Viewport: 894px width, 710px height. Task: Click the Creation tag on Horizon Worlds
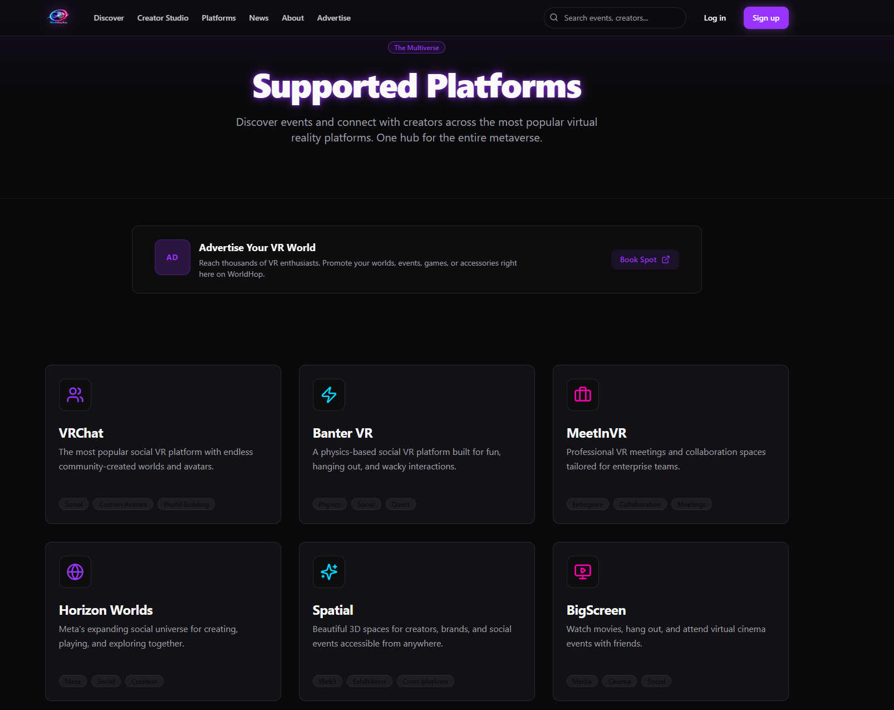pos(144,681)
